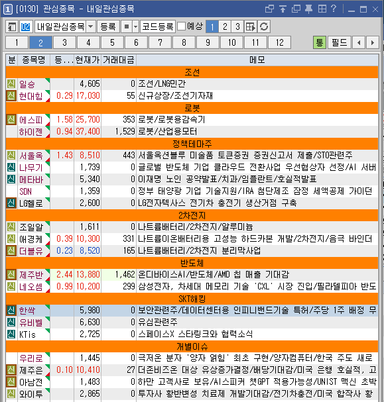Image resolution: width=384 pixels, height=402 pixels.
Task: Switch to group tab 12
Action: 279,42
